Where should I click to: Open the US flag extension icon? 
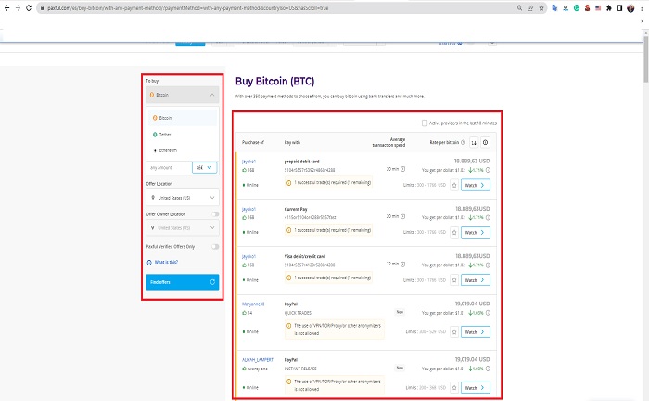point(598,7)
